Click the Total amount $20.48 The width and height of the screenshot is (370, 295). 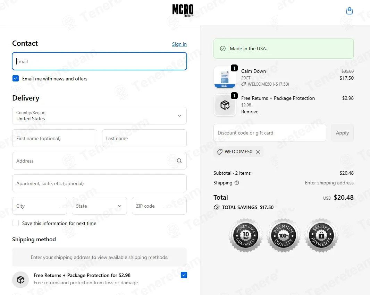(x=344, y=198)
